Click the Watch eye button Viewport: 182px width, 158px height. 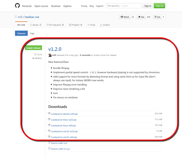(x=125, y=17)
